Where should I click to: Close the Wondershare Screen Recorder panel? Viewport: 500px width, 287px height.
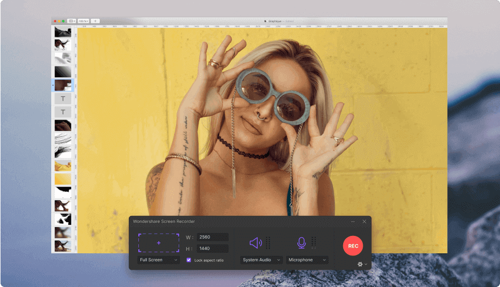(364, 222)
